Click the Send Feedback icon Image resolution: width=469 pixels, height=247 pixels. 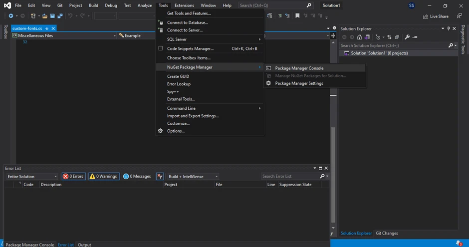(459, 16)
